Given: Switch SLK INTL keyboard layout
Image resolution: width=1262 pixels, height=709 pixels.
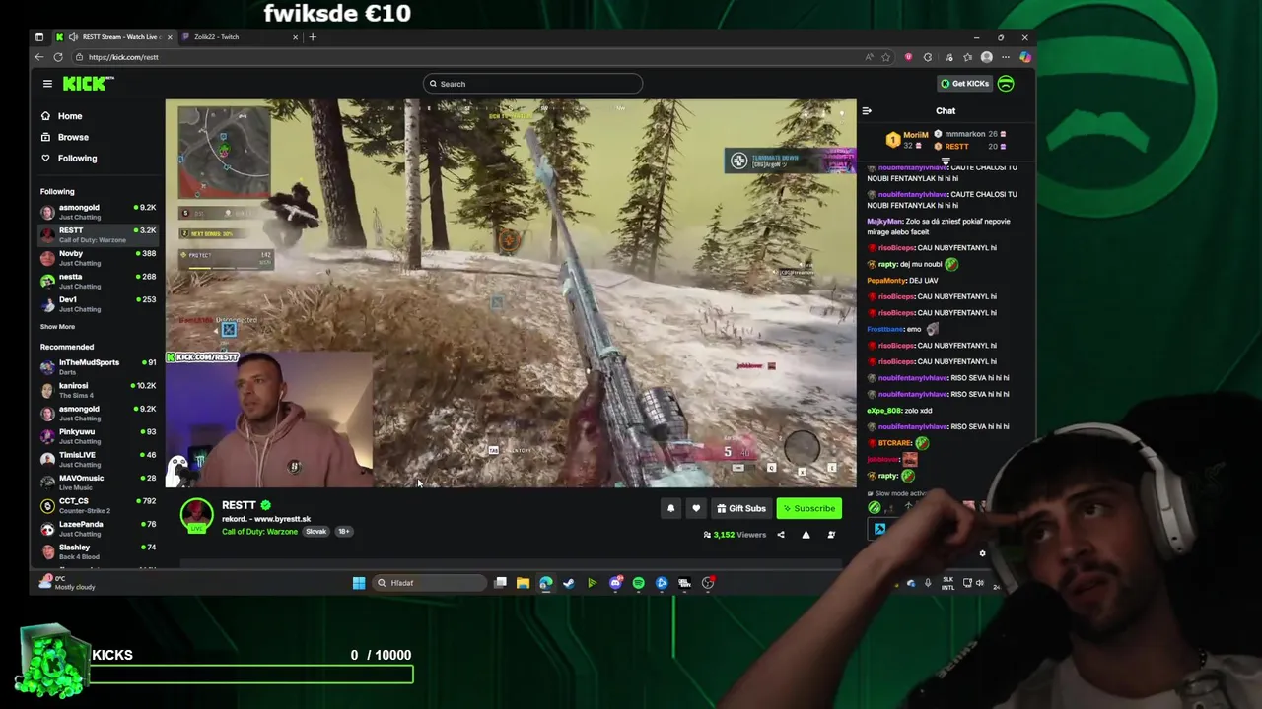Looking at the screenshot, I should point(947,583).
